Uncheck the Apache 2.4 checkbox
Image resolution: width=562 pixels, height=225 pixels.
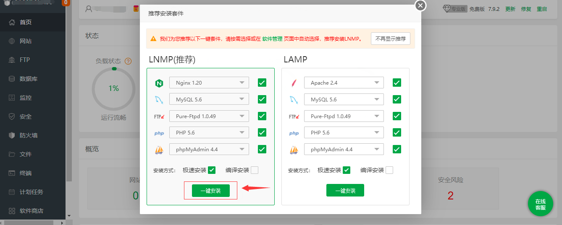(397, 83)
